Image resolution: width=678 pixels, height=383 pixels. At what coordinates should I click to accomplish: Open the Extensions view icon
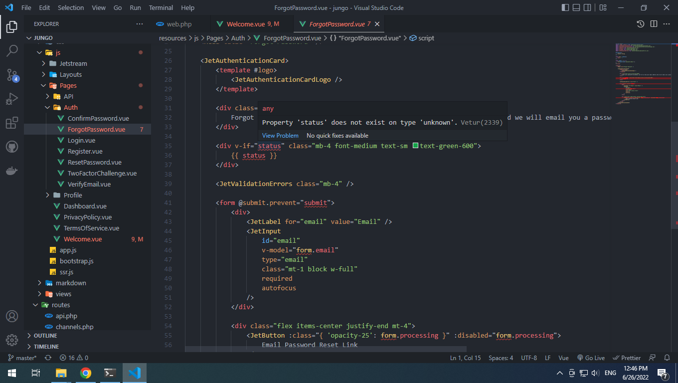[12, 123]
